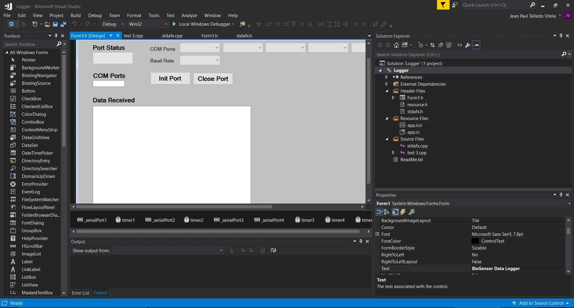
Task: Toggle Categorized view in Properties panel
Action: click(x=379, y=212)
